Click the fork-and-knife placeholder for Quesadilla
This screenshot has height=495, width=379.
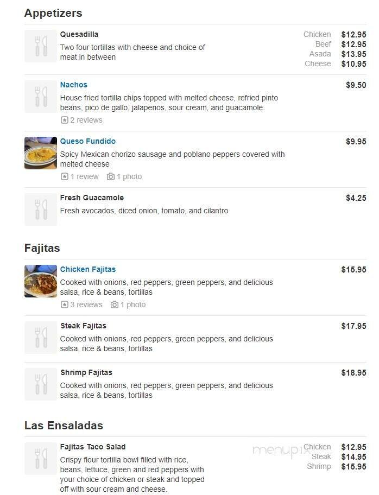[40, 46]
